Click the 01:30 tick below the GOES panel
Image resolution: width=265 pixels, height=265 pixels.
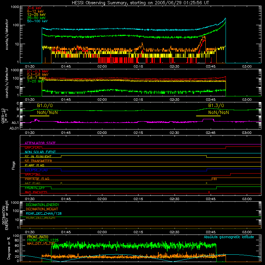click(x=30, y=133)
